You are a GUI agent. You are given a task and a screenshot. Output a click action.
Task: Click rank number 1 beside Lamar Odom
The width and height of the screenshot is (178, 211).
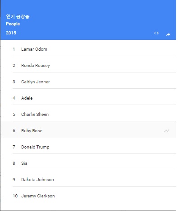pos(14,49)
